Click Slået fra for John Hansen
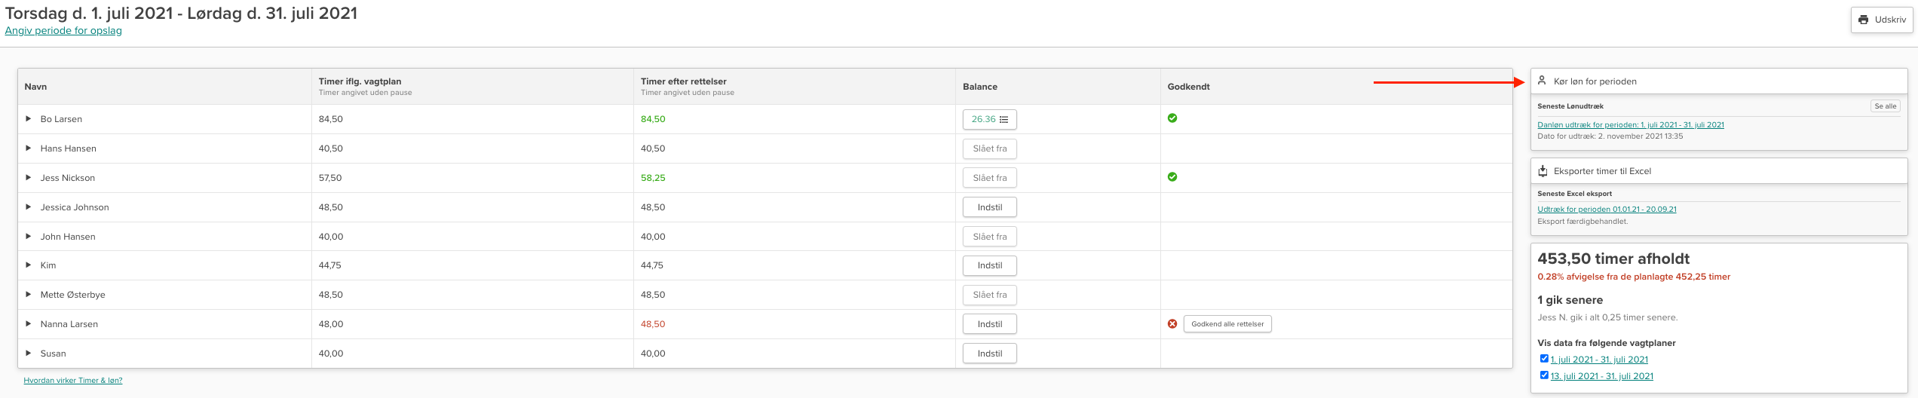Viewport: 1918px width, 398px height. pyautogui.click(x=989, y=237)
